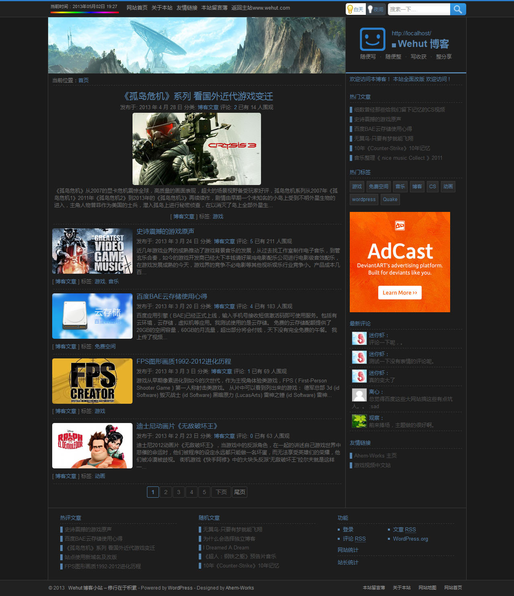The height and width of the screenshot is (596, 514).
Task: Open hot article 无翼鸟-只要有梦就能飞翔 in sidebar
Action: [383, 138]
